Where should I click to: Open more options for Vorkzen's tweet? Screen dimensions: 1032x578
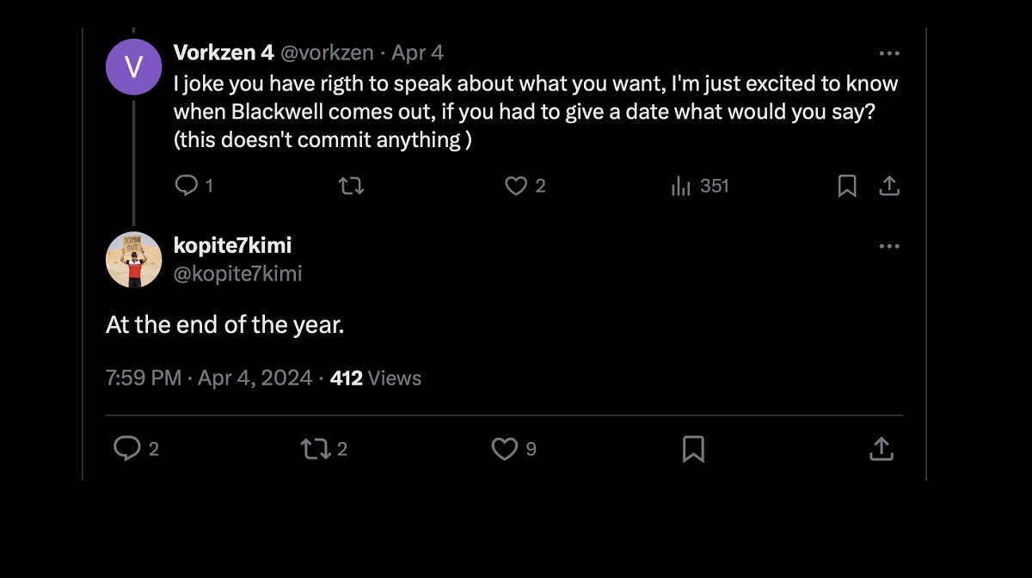[889, 53]
